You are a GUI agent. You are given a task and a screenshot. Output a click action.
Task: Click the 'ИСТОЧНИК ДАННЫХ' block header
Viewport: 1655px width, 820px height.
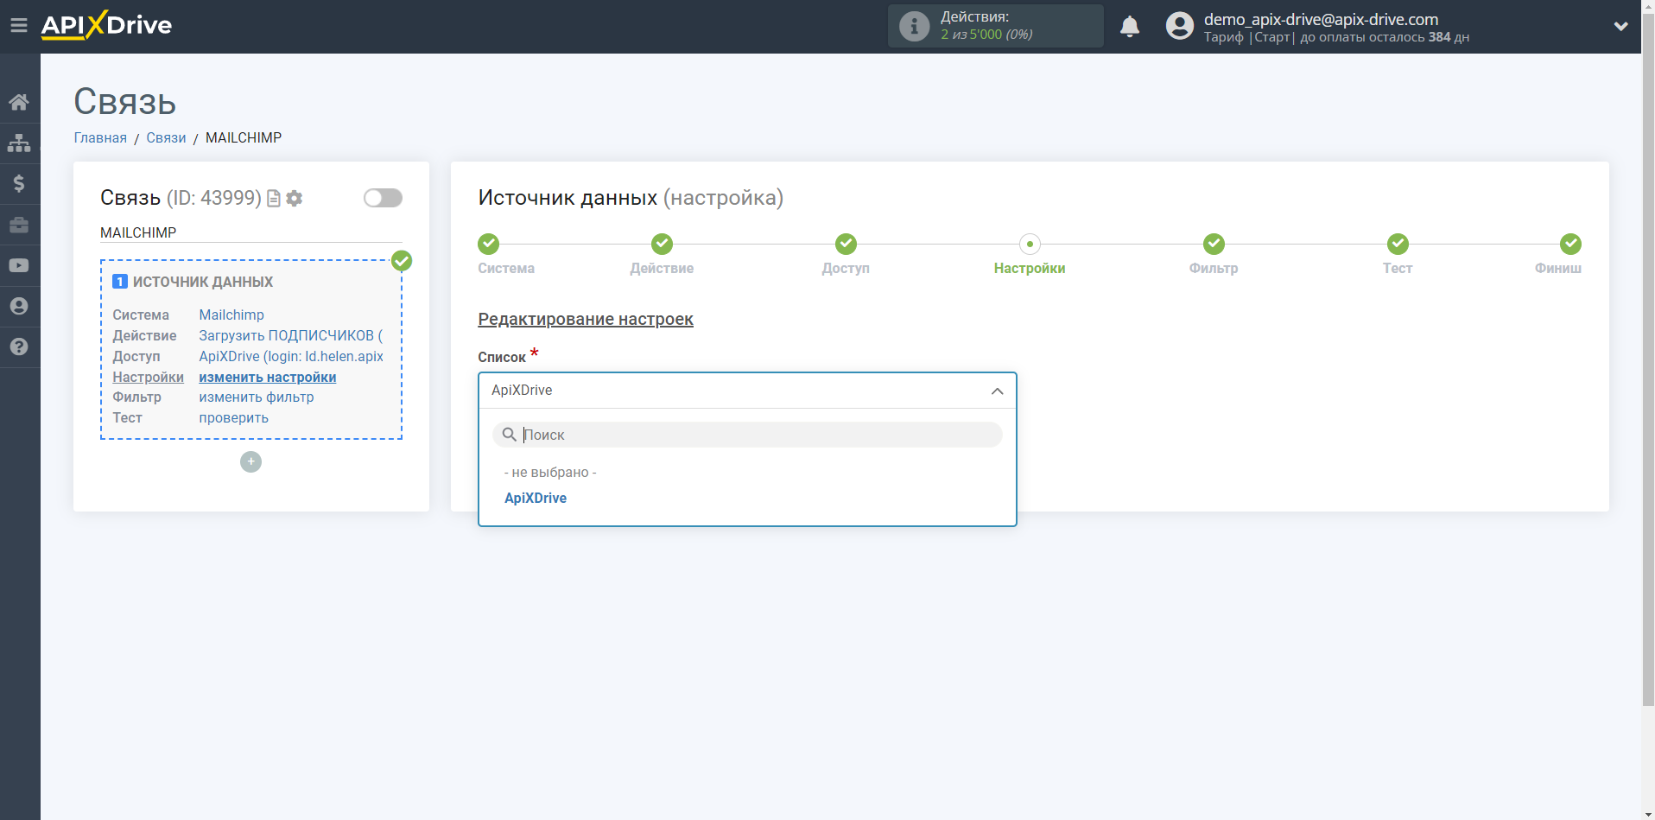203,282
